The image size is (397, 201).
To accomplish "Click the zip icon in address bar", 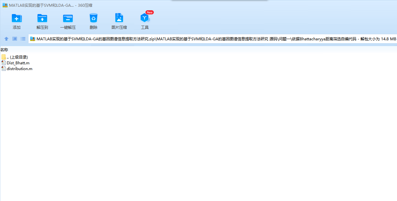I will tap(33, 39).
